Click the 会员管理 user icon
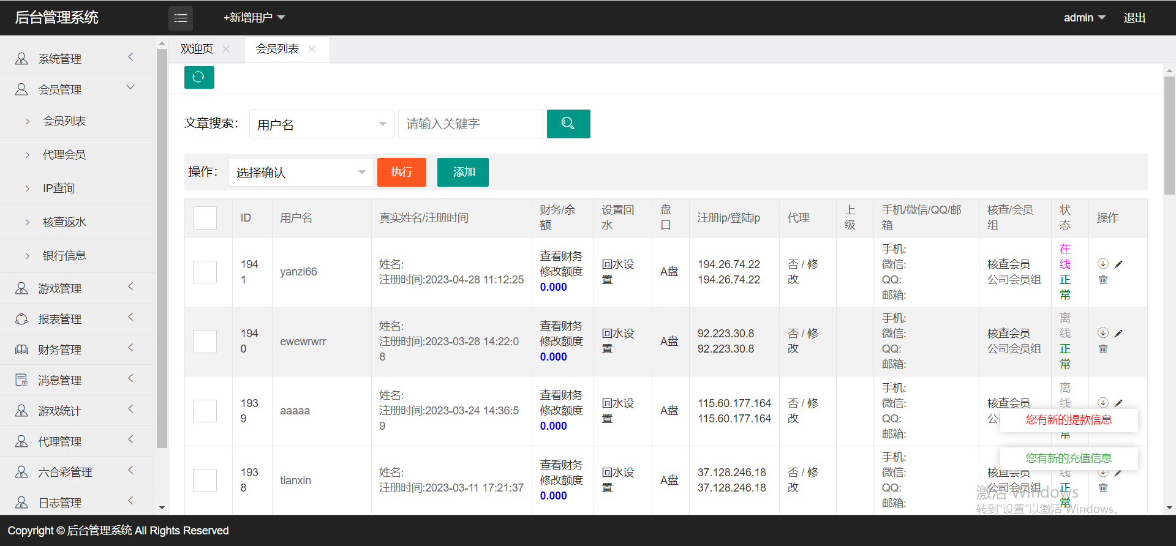 (21, 89)
